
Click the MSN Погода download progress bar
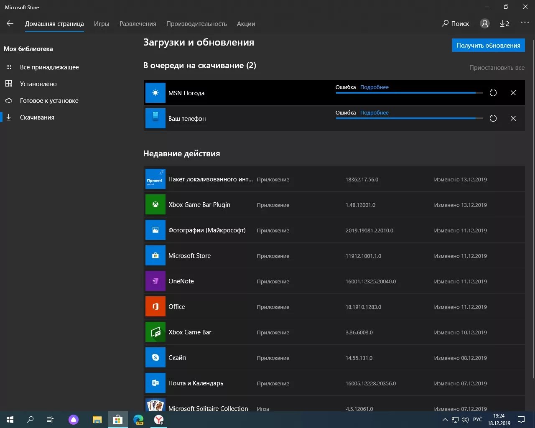tap(409, 93)
